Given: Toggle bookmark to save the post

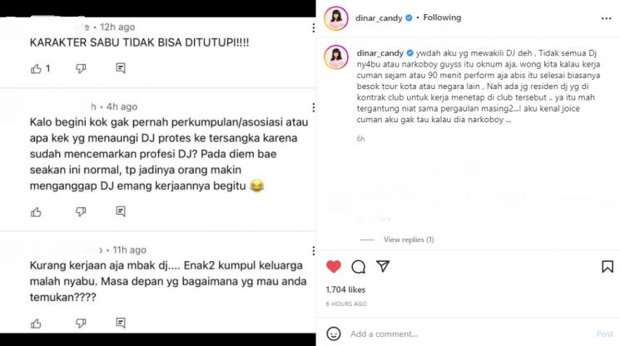Looking at the screenshot, I should pyautogui.click(x=608, y=267).
